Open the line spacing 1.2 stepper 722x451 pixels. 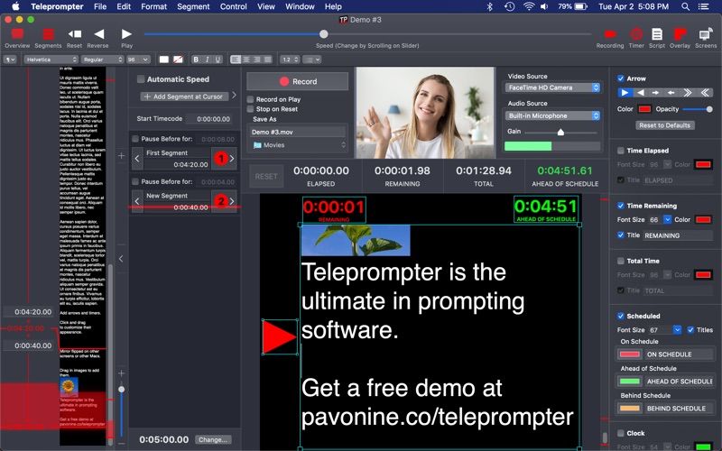click(x=290, y=60)
